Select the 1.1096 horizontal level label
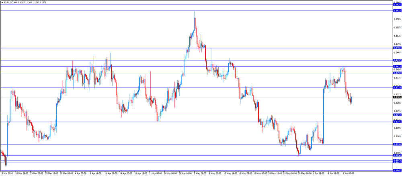 point(397,155)
